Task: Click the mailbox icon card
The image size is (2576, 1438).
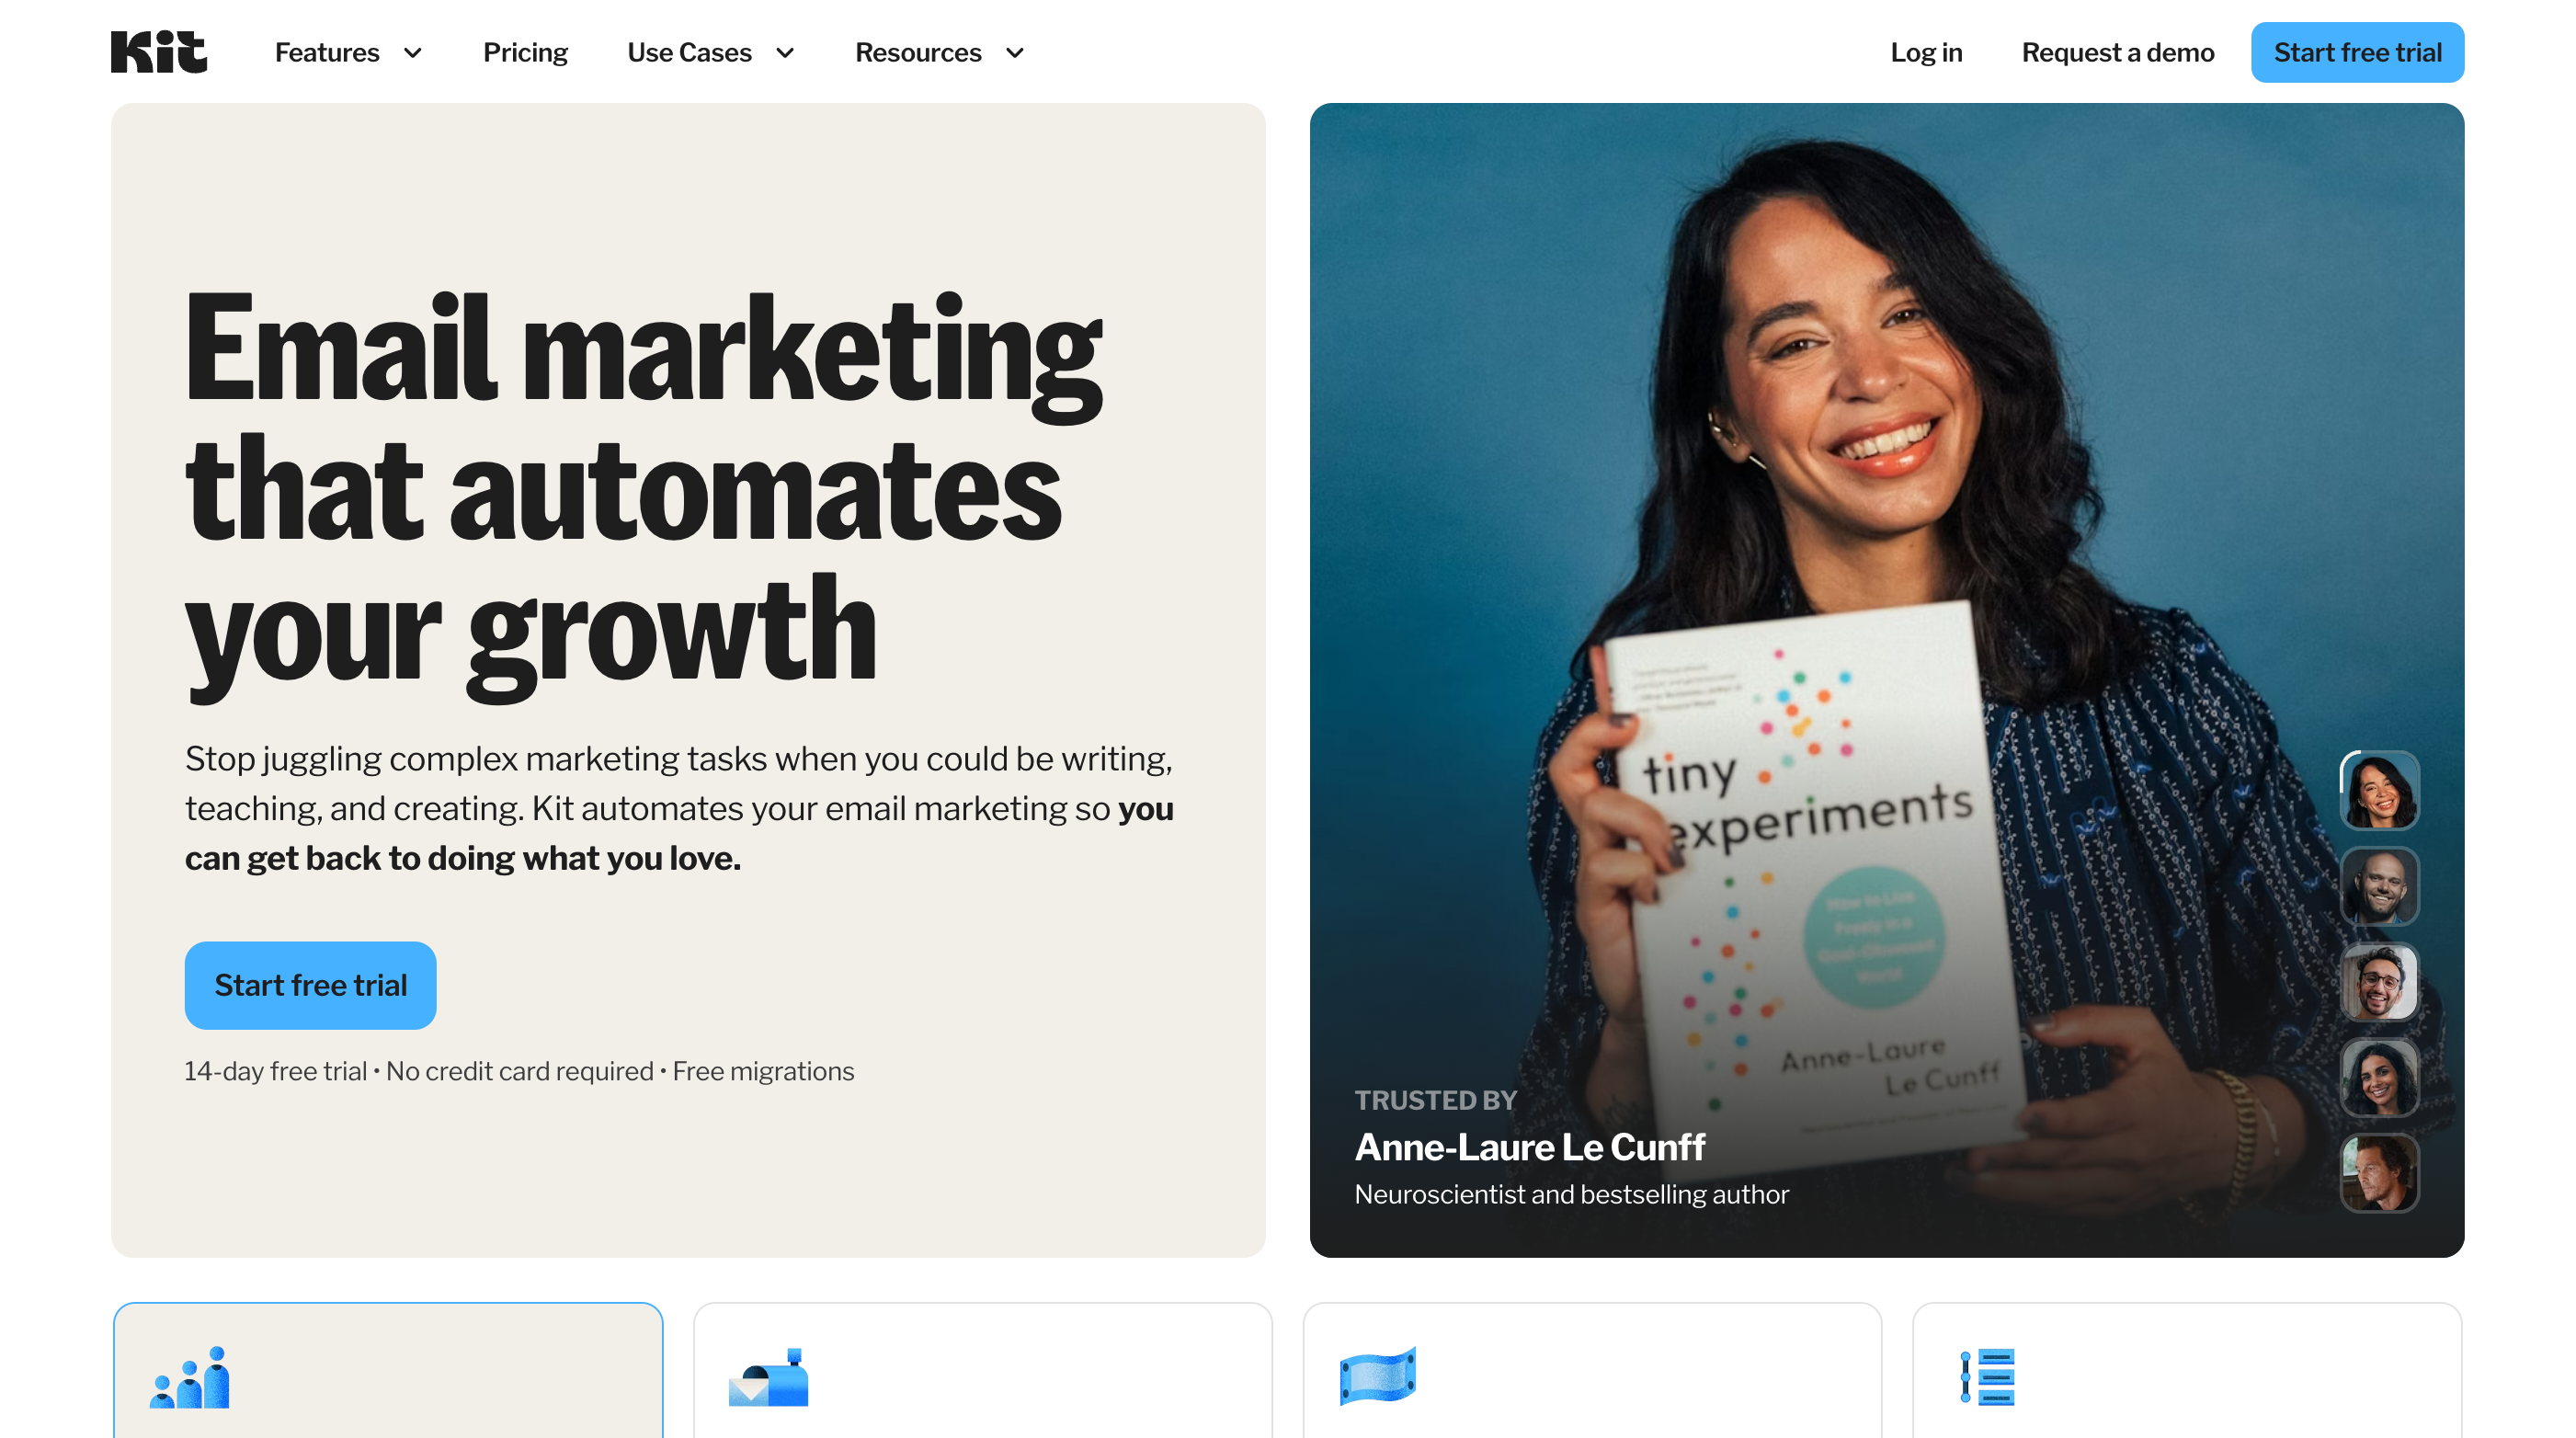Action: click(982, 1372)
